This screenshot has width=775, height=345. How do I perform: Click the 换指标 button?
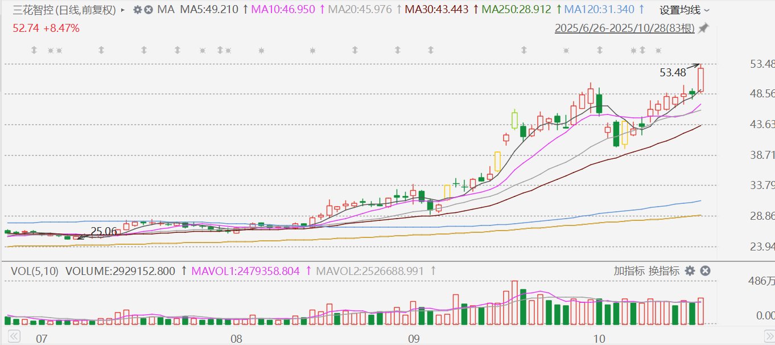tap(663, 271)
